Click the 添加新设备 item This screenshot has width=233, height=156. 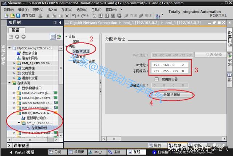tap(30, 53)
